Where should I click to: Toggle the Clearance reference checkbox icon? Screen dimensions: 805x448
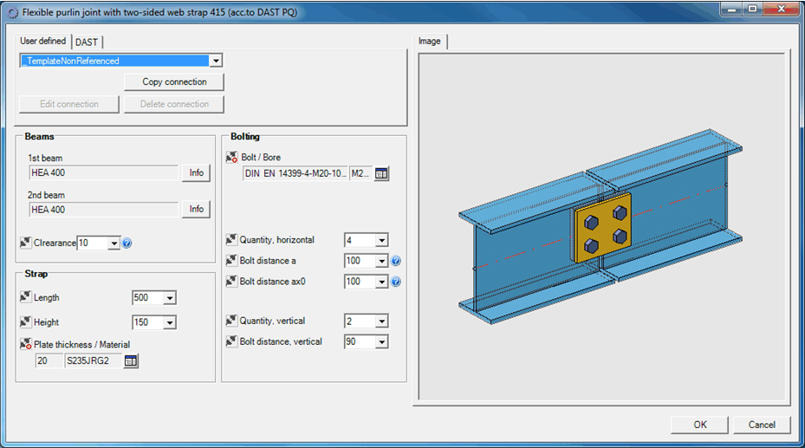(25, 243)
